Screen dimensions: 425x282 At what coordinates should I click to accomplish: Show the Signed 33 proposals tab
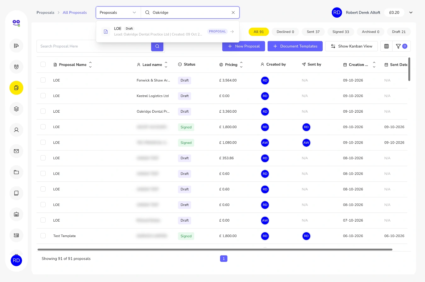click(341, 32)
